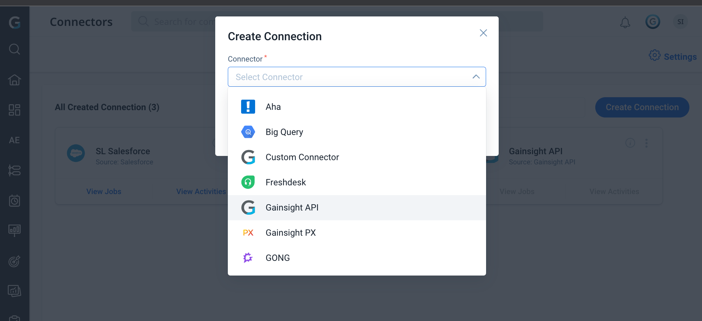Screen dimensions: 702x321
Task: Click the search magnifier in header search
Action: coord(143,21)
